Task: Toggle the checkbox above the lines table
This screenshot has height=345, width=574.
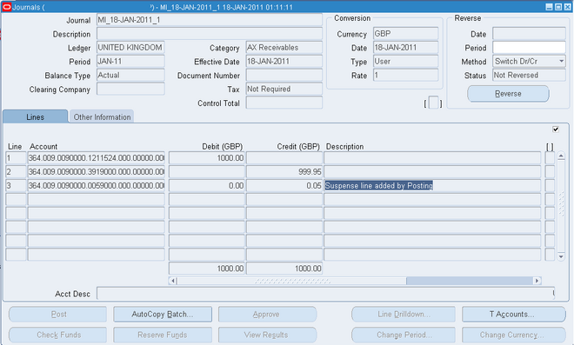Action: pos(556,129)
